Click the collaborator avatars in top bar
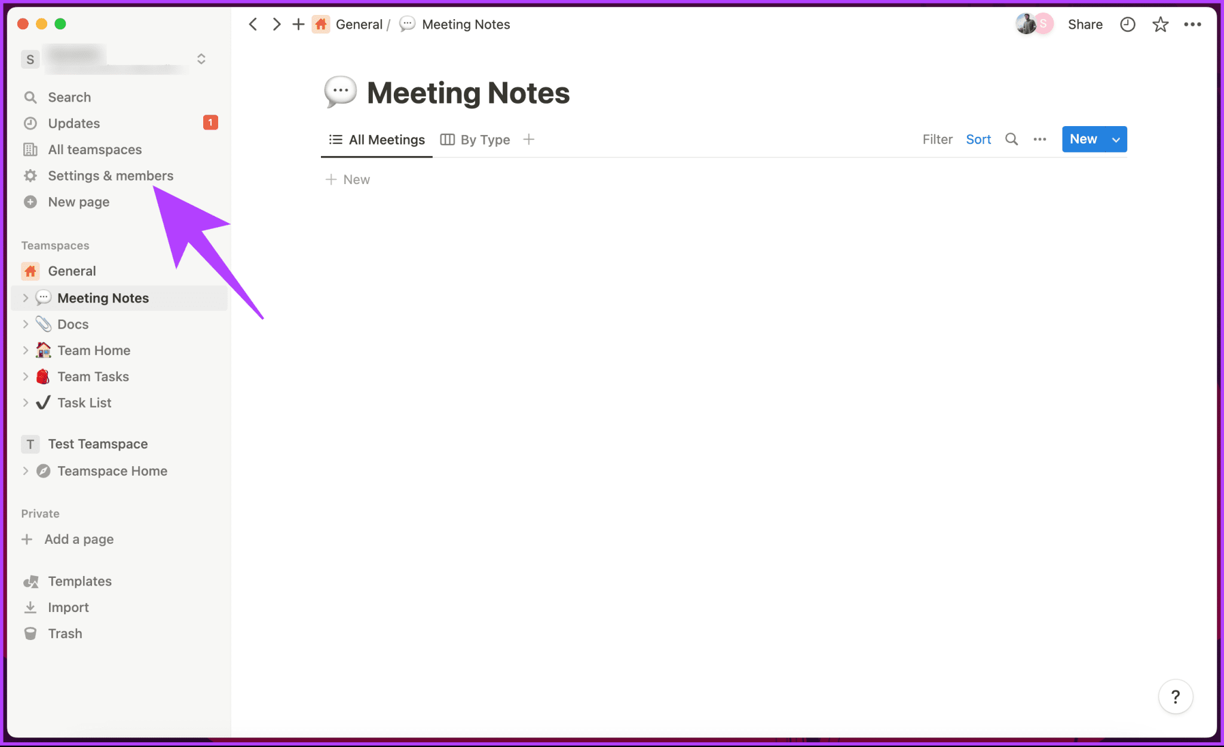The height and width of the screenshot is (747, 1224). click(x=1035, y=24)
